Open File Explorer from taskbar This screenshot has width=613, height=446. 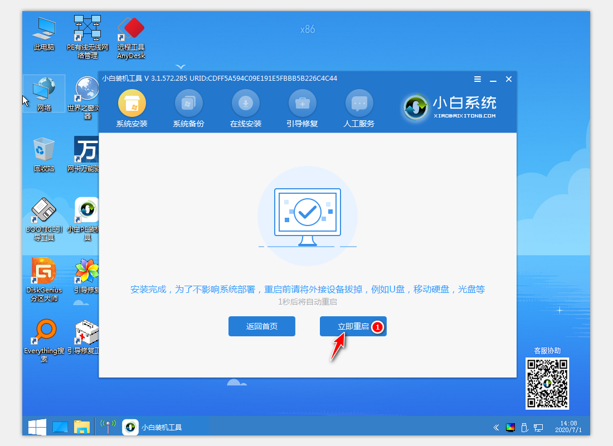click(x=82, y=427)
